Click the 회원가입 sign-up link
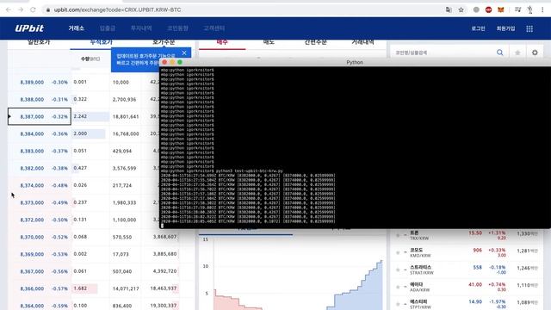The height and width of the screenshot is (310, 551). (x=505, y=28)
